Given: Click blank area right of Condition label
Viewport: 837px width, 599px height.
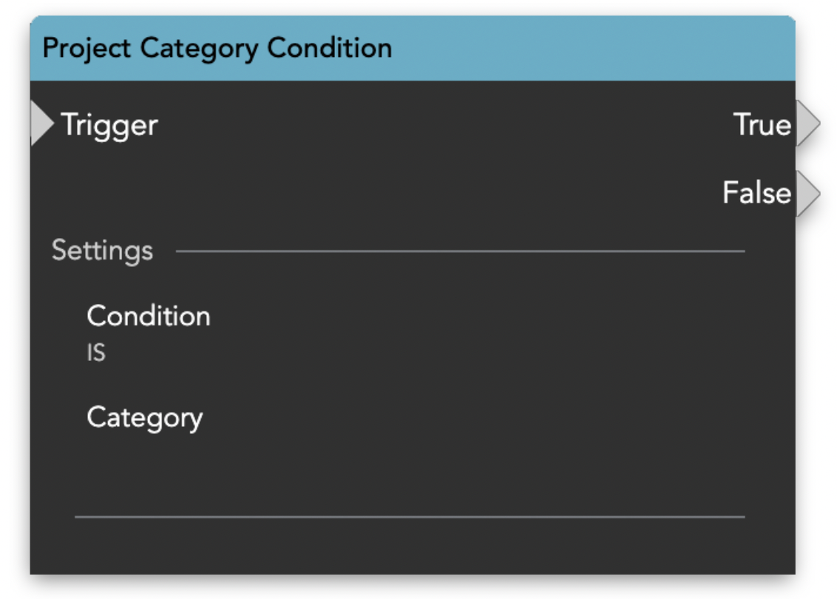Looking at the screenshot, I should point(444,317).
